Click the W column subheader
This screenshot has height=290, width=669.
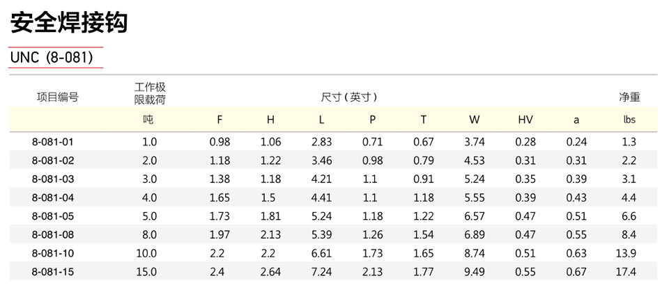(475, 120)
